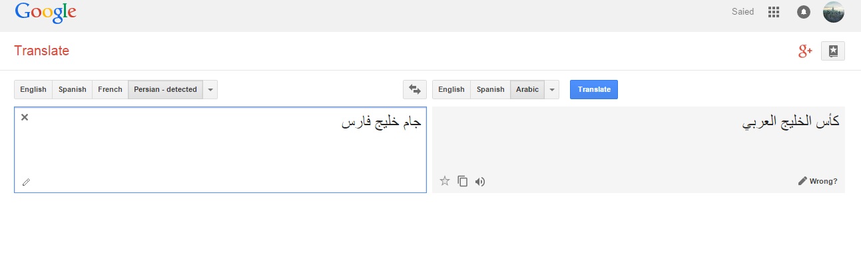Listen to the Arabic translation
The width and height of the screenshot is (861, 259).
coord(480,181)
